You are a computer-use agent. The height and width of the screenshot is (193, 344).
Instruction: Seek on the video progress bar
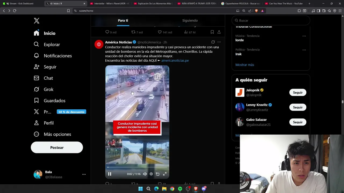click(137, 167)
